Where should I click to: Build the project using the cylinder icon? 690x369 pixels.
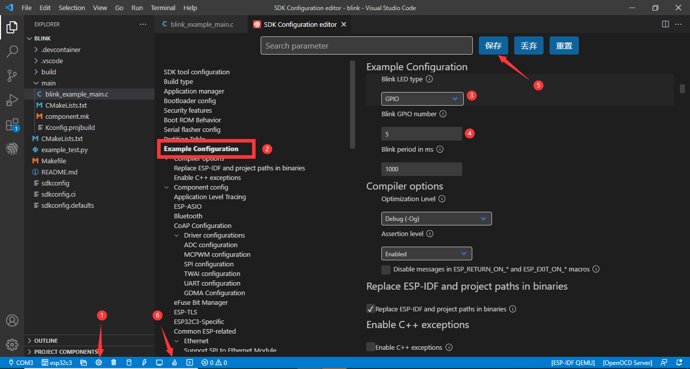click(128, 362)
